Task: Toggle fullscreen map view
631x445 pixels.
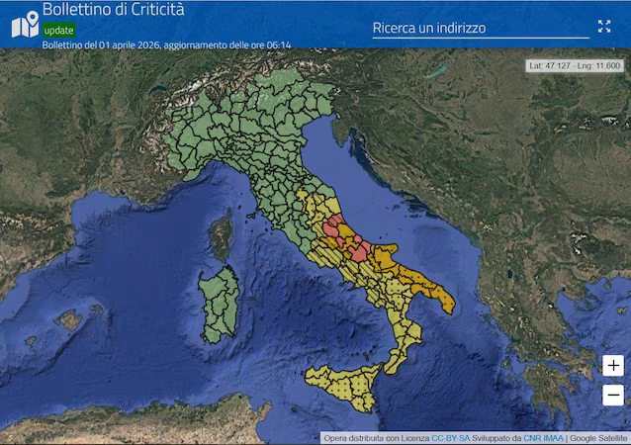Action: (x=604, y=27)
